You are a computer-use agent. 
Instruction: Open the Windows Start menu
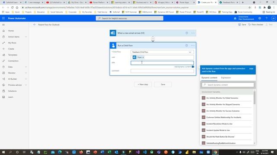[3, 152]
